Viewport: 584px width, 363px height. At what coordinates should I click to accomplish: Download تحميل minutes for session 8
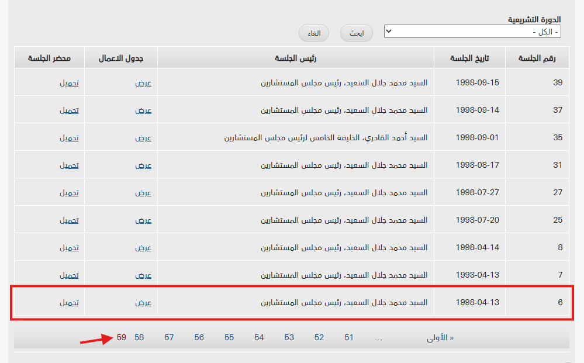coord(70,248)
